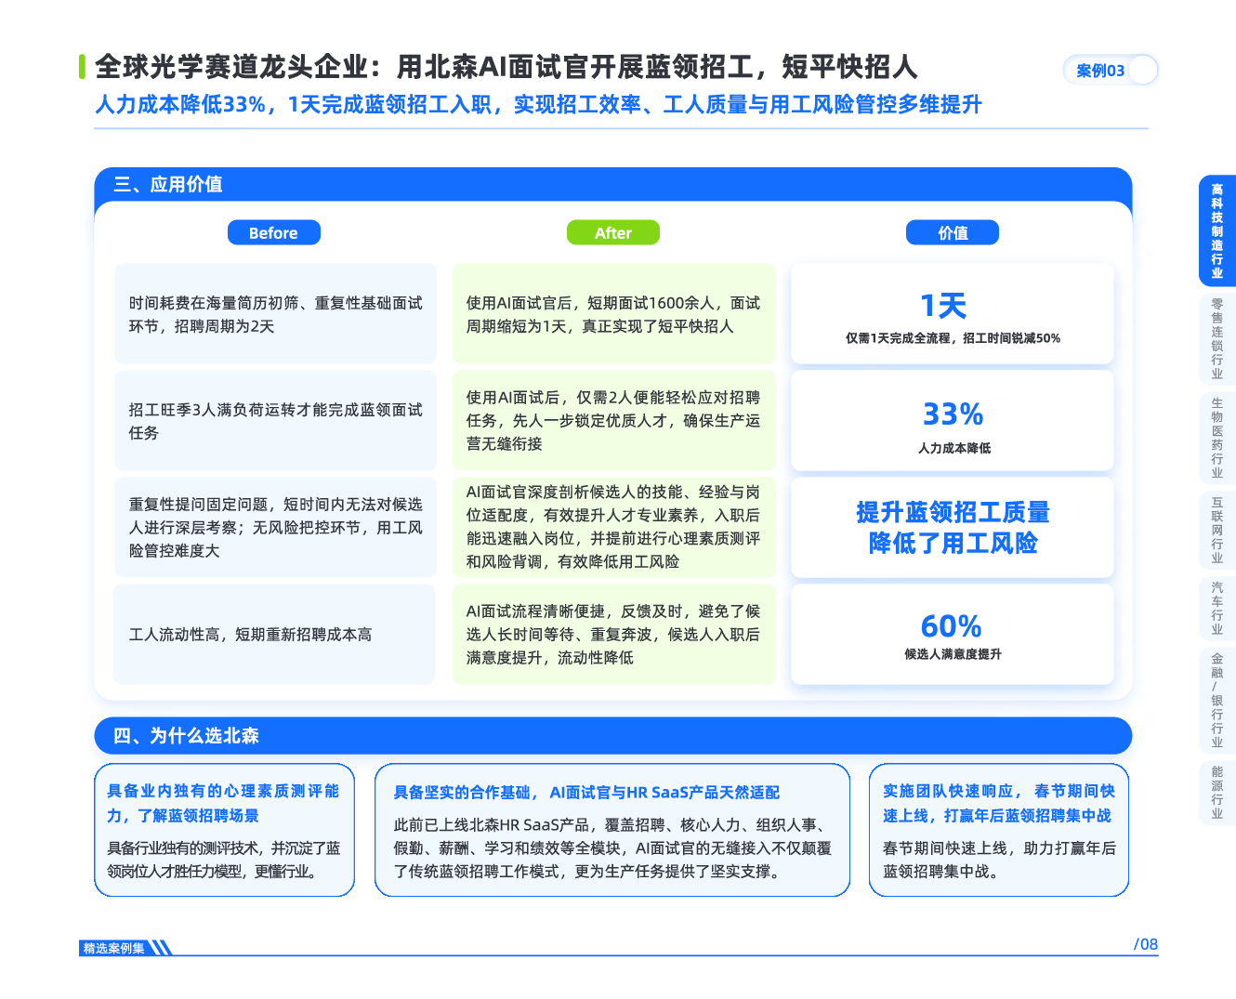Open the 金融/银行行业 side tab
1236x999 pixels.
pyautogui.click(x=1217, y=701)
